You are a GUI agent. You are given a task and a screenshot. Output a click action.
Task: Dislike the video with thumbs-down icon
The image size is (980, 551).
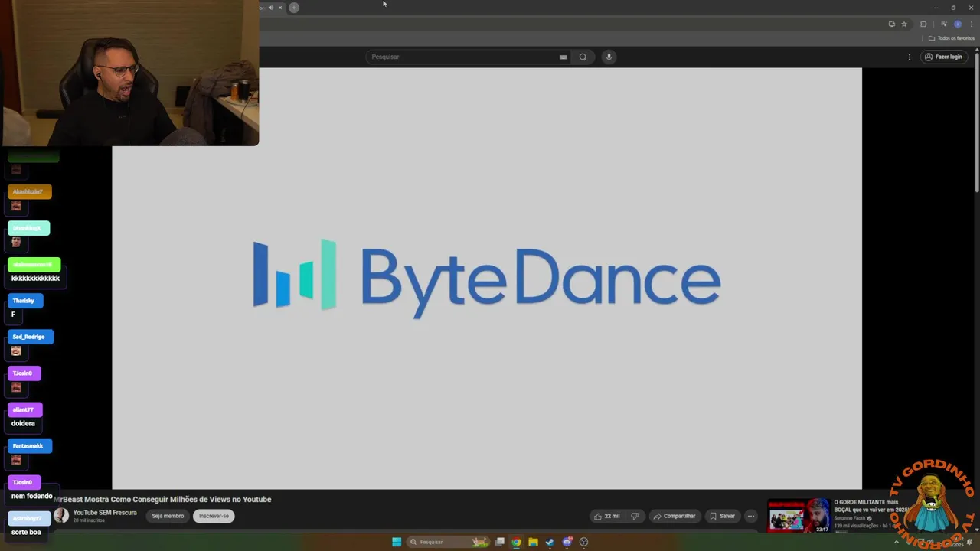[635, 516]
